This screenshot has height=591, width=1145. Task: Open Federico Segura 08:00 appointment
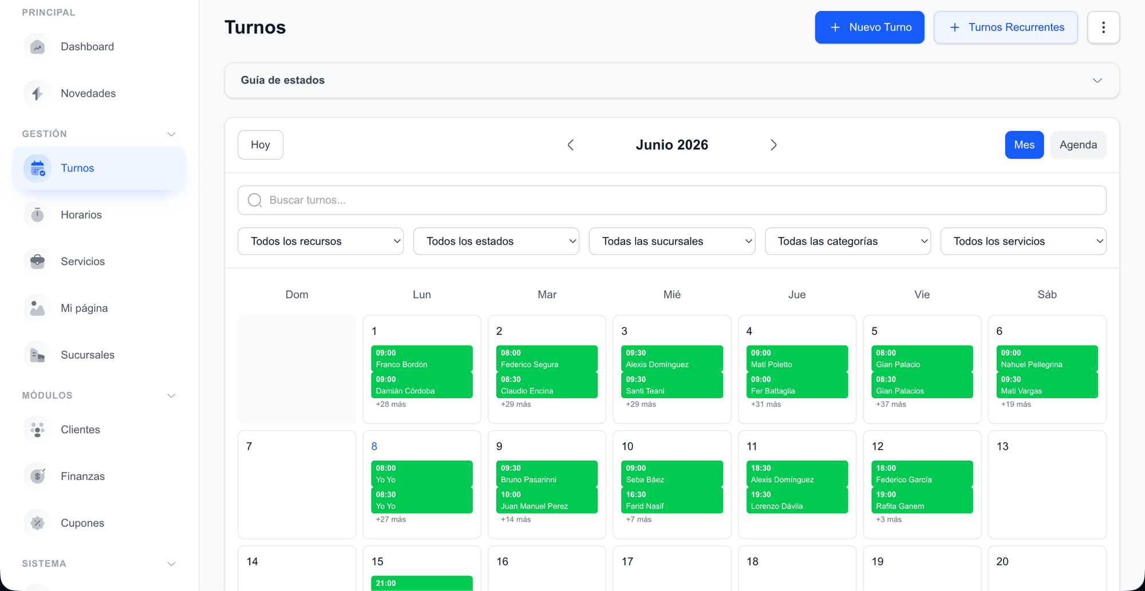547,359
